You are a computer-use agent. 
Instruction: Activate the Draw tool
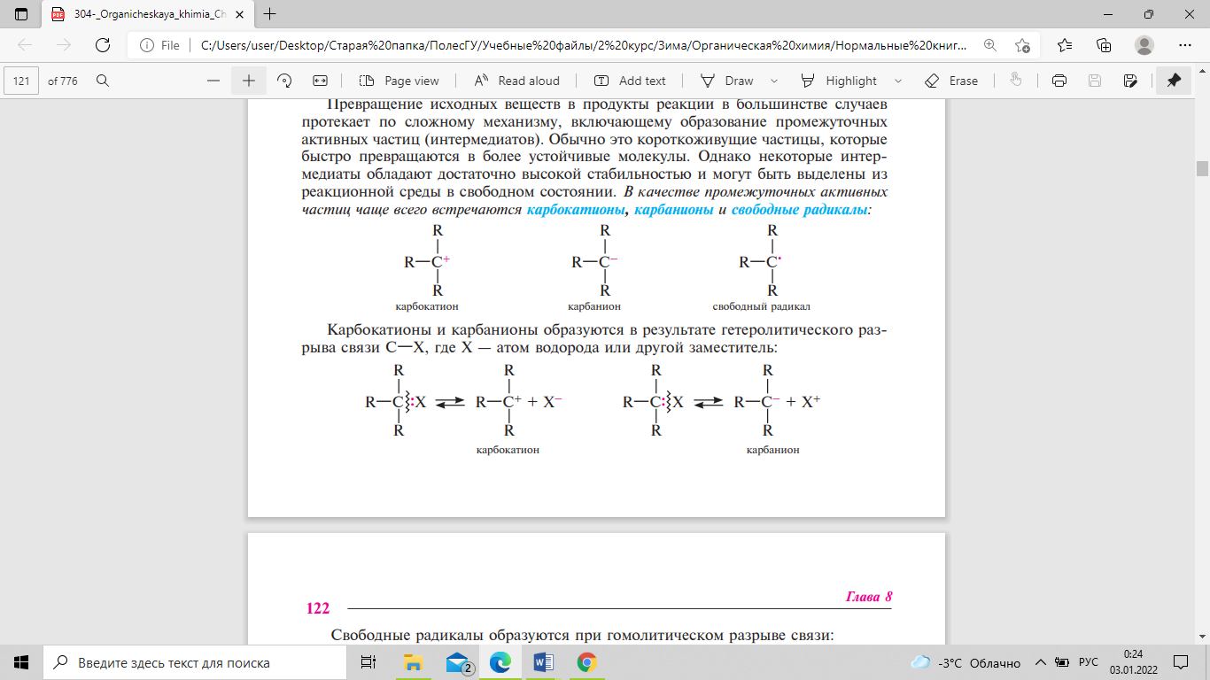pyautogui.click(x=727, y=81)
